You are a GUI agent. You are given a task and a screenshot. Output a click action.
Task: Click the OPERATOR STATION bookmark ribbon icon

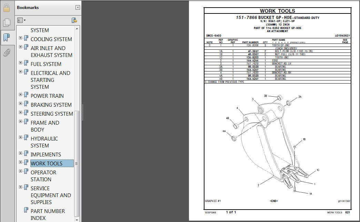[26, 171]
